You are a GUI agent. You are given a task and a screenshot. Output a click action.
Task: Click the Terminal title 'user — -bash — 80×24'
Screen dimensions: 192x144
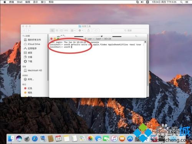point(99,39)
